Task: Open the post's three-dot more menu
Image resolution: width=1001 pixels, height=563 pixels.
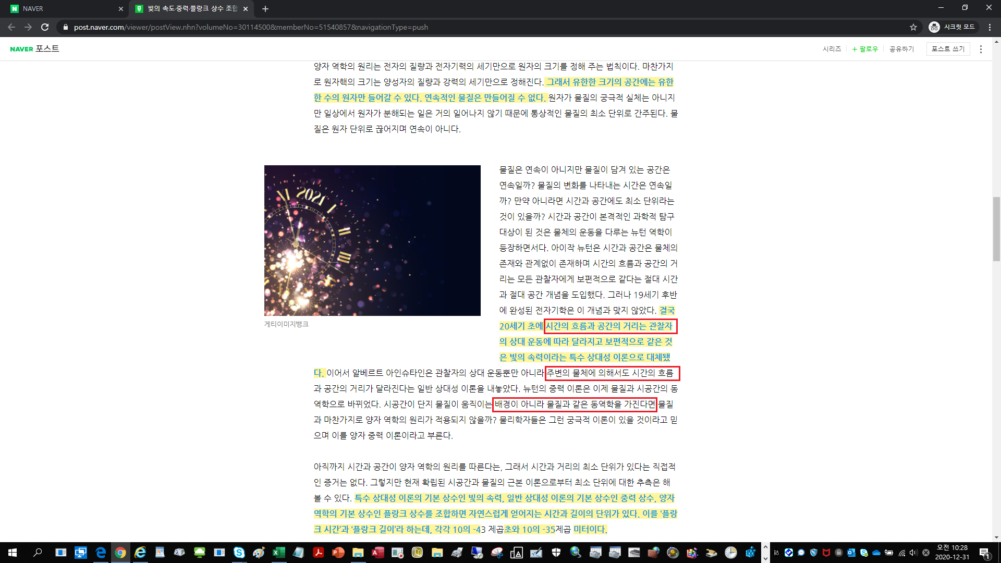Action: click(981, 49)
